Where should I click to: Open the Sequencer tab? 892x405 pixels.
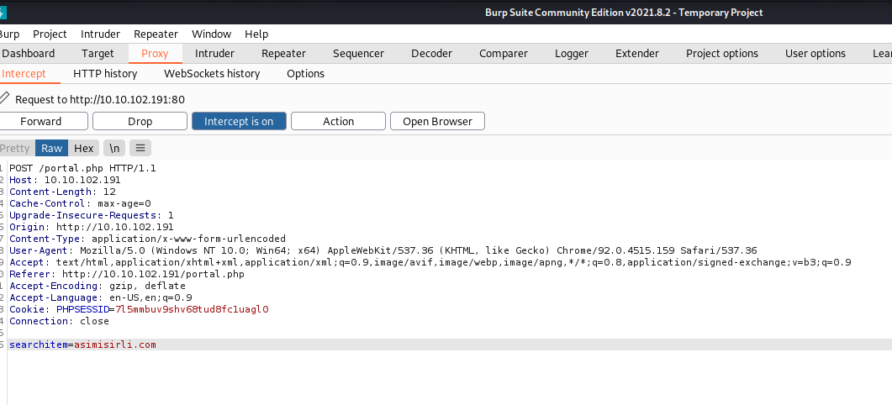358,54
